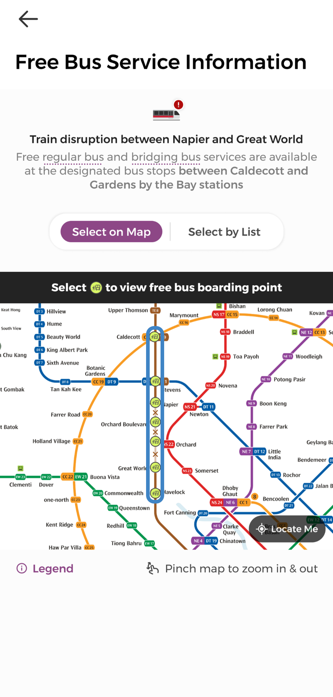The image size is (333, 697).
Task: Switch to Select by List view
Action: pyautogui.click(x=224, y=232)
